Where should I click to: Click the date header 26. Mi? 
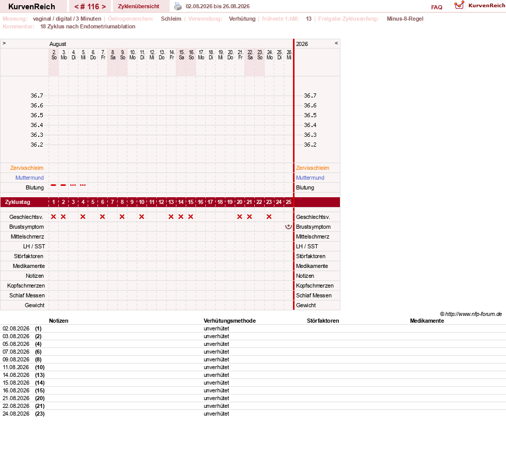pos(289,55)
